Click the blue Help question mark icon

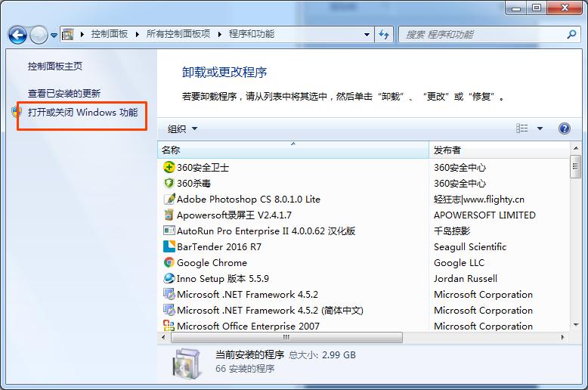(x=565, y=128)
